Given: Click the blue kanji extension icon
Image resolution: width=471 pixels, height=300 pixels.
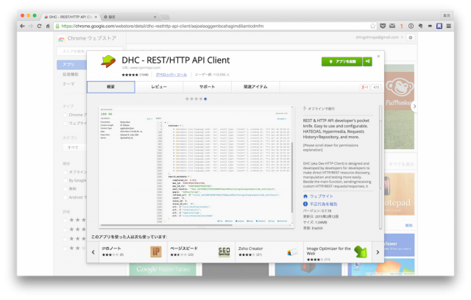Looking at the screenshot, I should point(439,26).
